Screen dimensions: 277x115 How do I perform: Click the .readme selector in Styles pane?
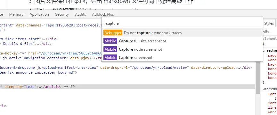pyautogui.click(x=270, y=51)
